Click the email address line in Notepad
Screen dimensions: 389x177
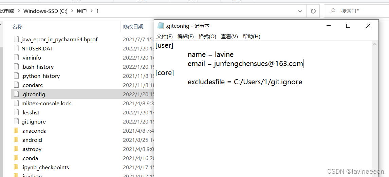(x=245, y=64)
